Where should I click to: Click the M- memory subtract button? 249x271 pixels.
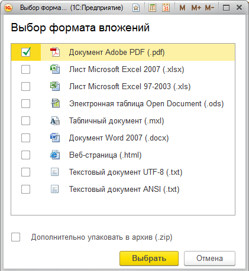209,8
